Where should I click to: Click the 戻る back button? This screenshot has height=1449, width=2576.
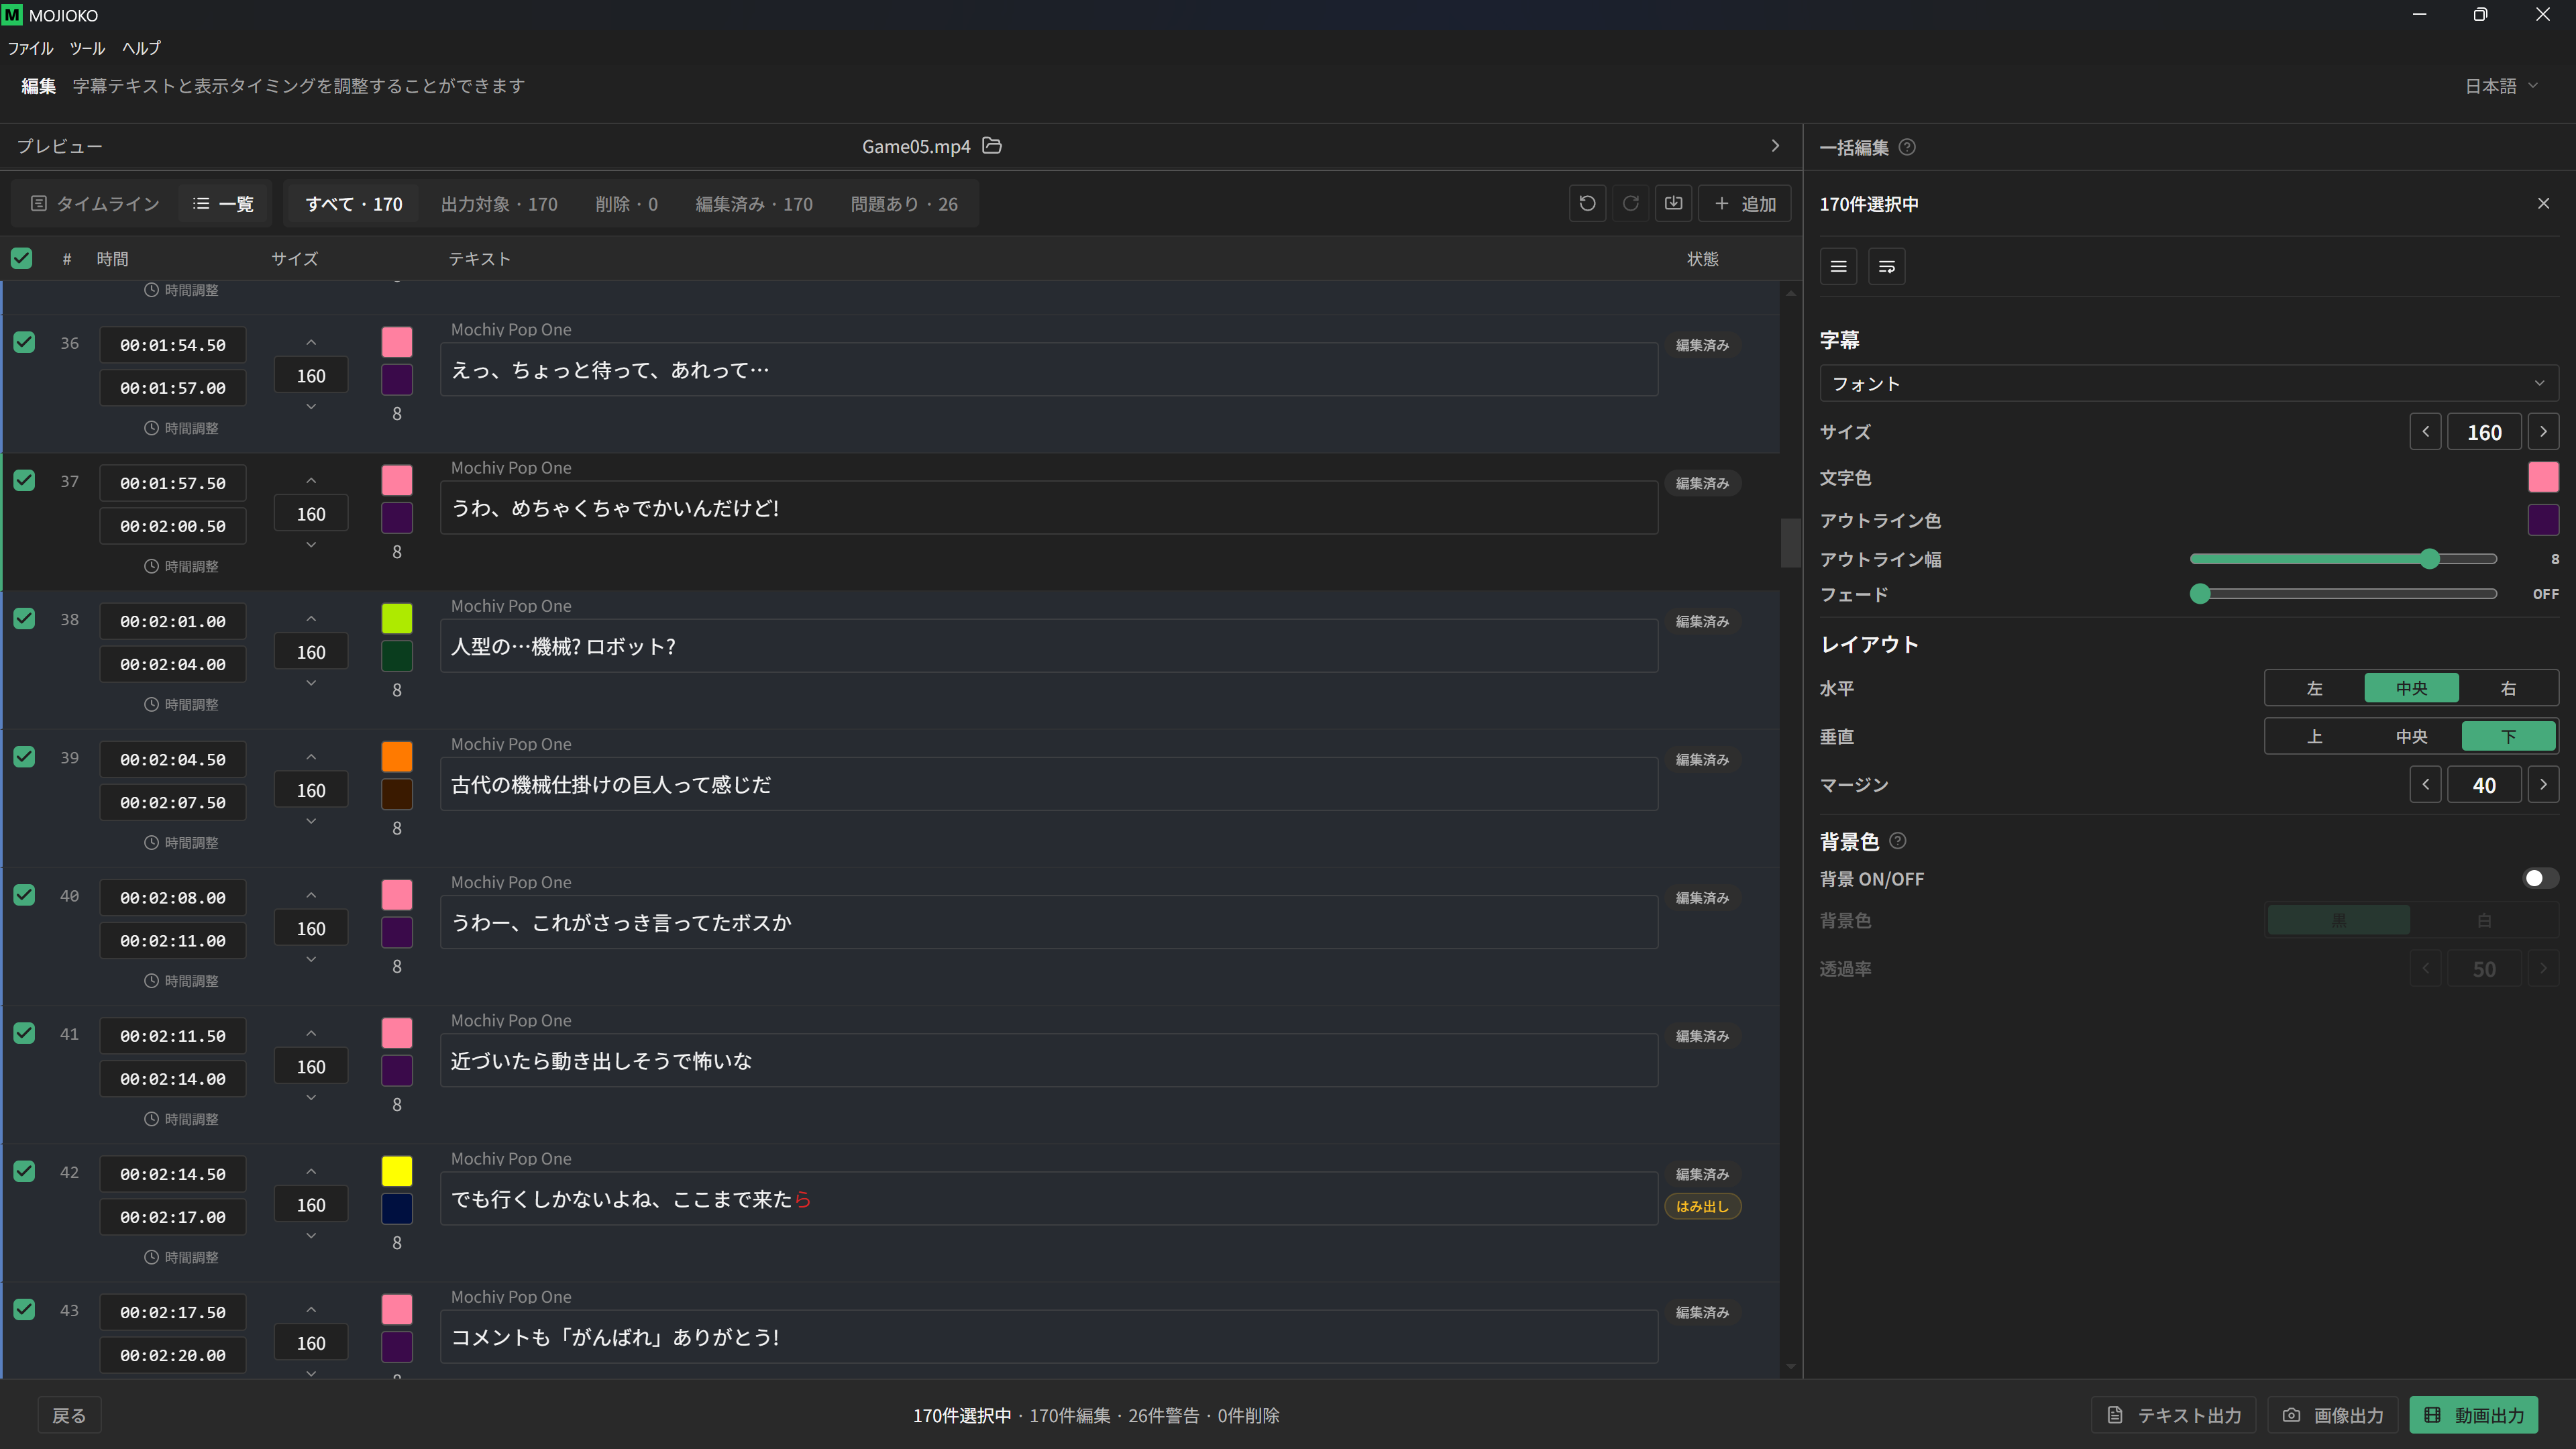tap(69, 1415)
